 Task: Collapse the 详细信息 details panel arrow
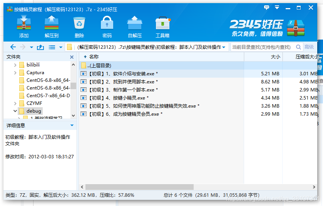(x=72, y=125)
